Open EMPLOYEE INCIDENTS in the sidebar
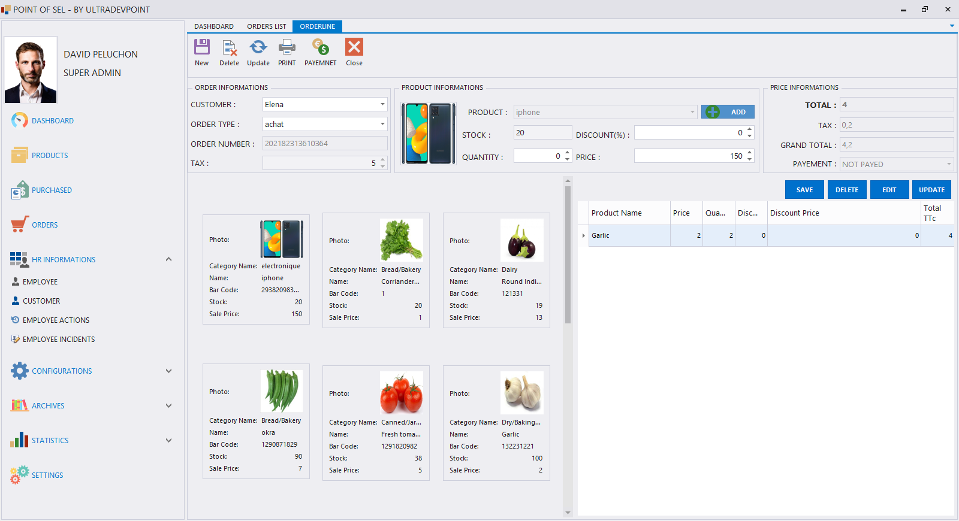This screenshot has width=959, height=521. coord(59,339)
